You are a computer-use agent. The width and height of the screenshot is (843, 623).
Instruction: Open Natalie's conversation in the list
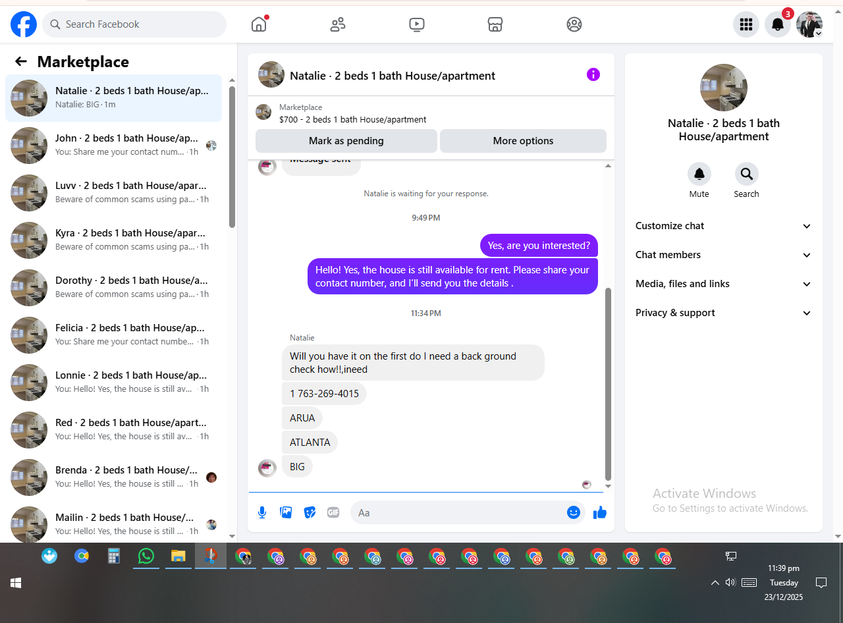click(113, 98)
